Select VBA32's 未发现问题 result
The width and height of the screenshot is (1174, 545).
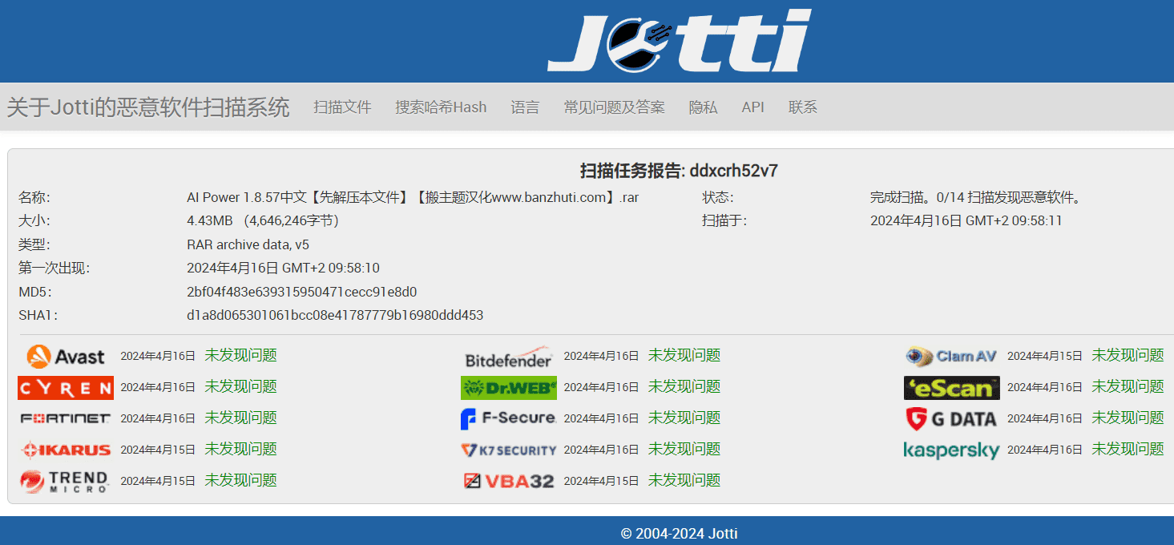[684, 480]
